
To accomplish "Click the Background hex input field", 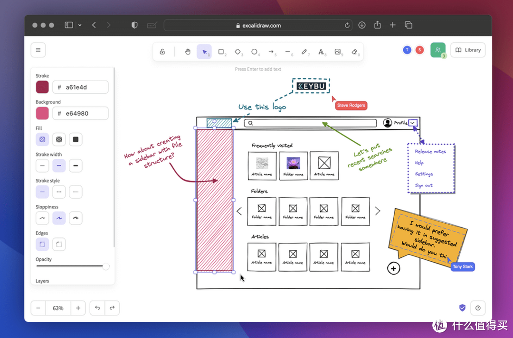I will pyautogui.click(x=80, y=113).
